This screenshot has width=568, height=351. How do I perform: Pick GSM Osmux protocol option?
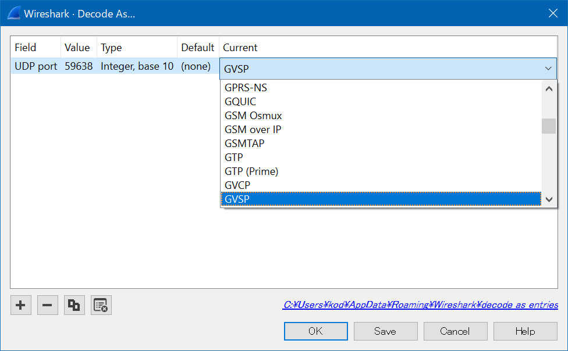381,116
